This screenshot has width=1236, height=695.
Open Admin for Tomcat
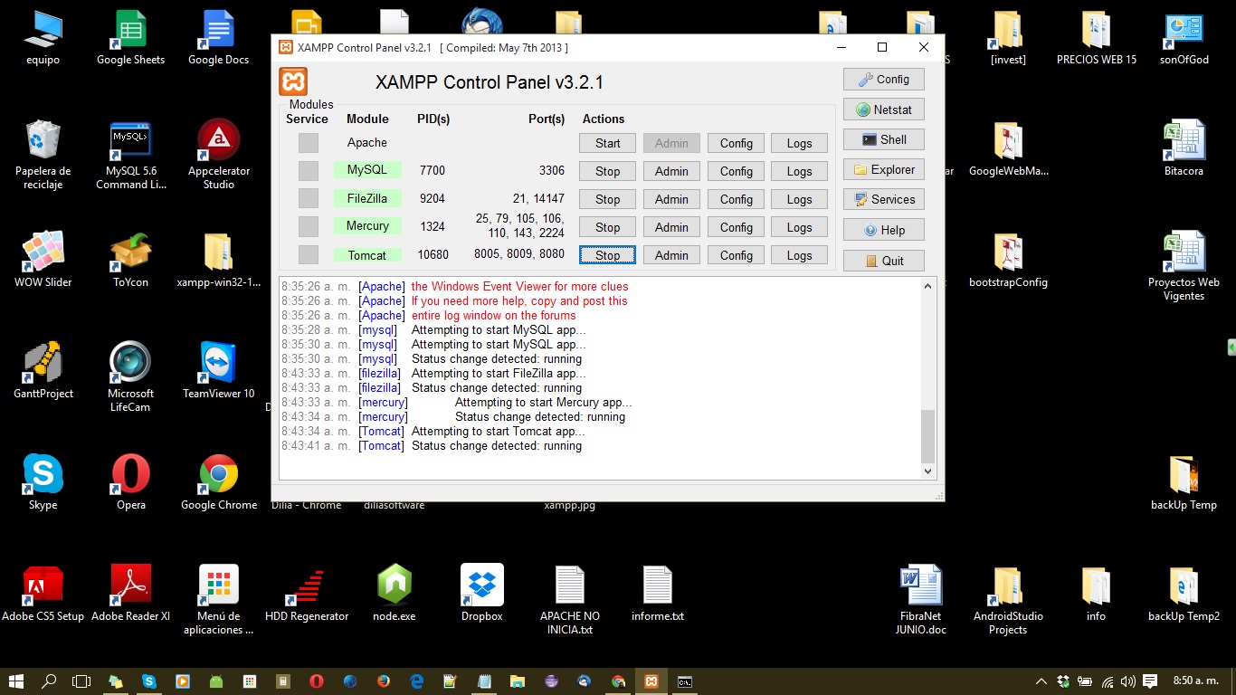pyautogui.click(x=671, y=255)
